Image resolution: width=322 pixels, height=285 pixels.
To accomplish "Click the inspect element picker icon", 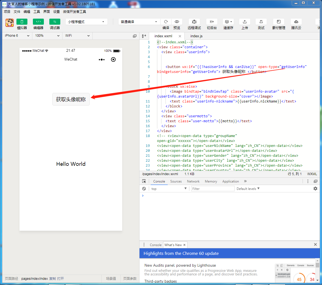I will [x=144, y=181].
